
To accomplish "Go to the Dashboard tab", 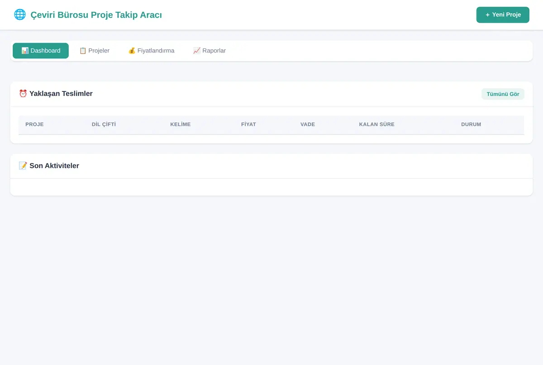I will tap(41, 51).
